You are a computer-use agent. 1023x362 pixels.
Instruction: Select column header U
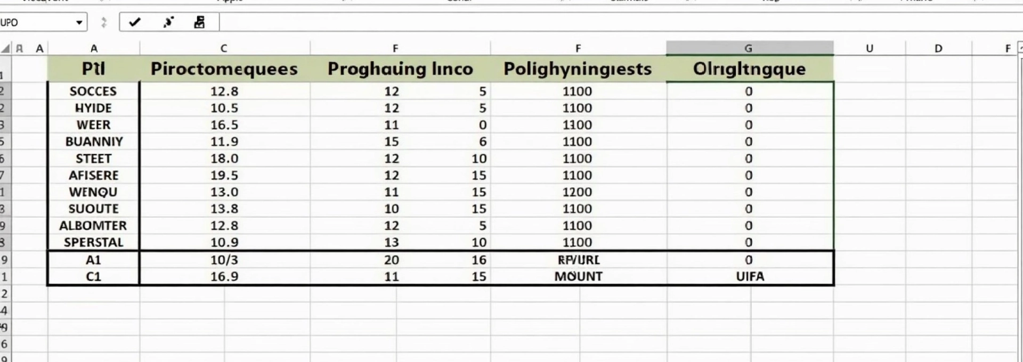(870, 48)
